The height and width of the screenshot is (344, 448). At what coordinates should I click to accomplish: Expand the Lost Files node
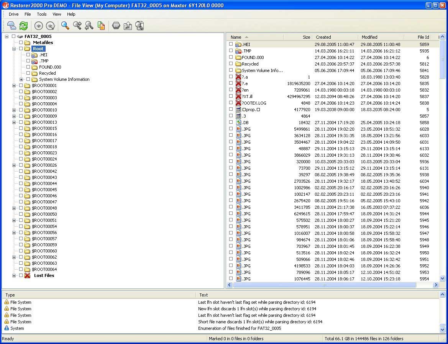[x=14, y=275]
